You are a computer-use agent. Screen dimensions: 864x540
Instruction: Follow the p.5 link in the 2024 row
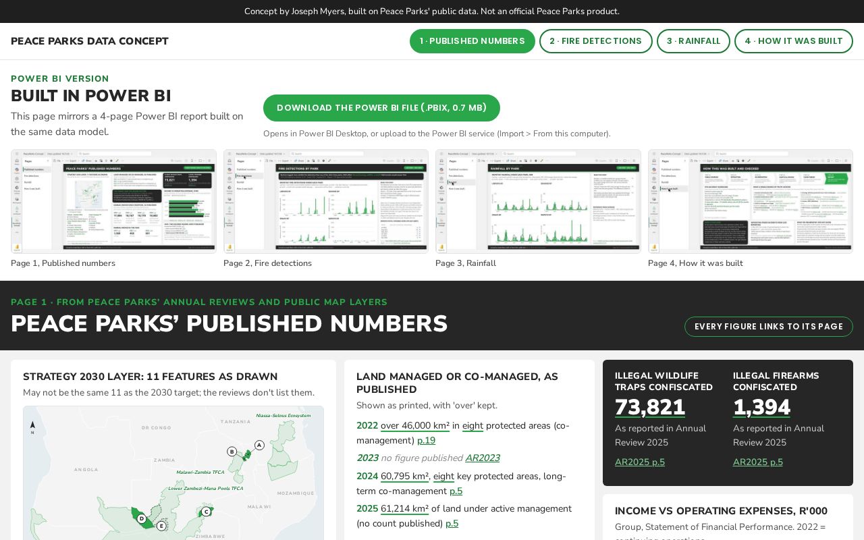click(x=456, y=491)
